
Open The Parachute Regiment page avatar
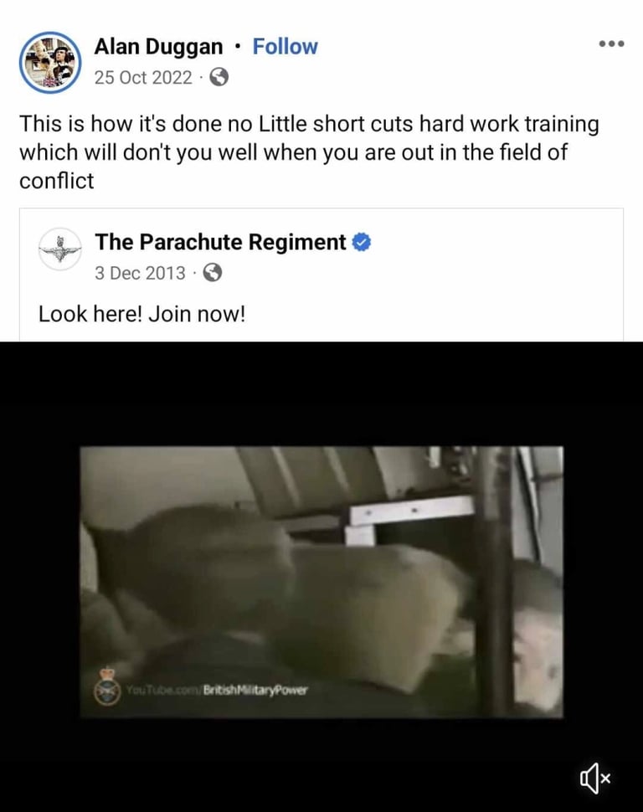pos(60,249)
